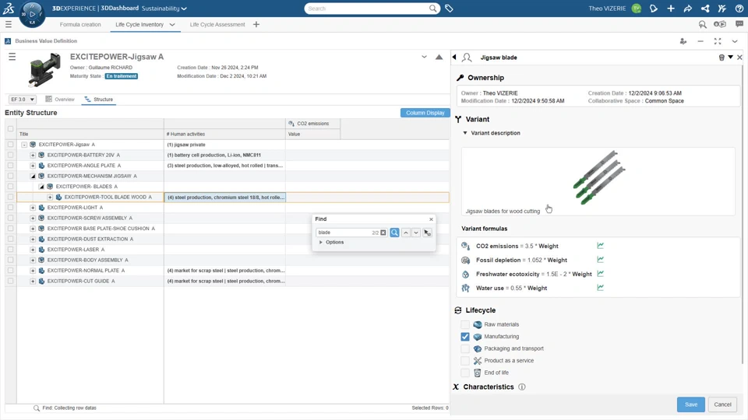Switch to the Overview tab

point(60,100)
